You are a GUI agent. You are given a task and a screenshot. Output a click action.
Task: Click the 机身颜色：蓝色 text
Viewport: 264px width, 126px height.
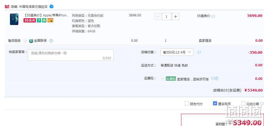click(x=83, y=21)
